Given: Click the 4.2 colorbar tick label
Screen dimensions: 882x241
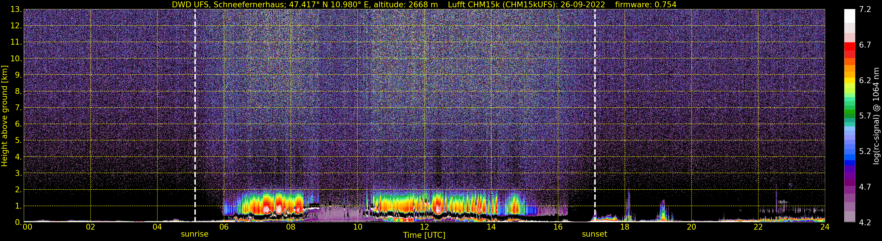Looking at the screenshot, I should [x=865, y=222].
